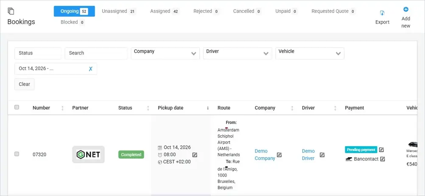Edit Demo Company via its pencil icon
This screenshot has width=425, height=196.
pyautogui.click(x=279, y=155)
